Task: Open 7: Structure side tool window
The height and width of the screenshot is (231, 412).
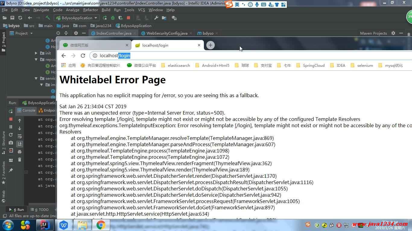Action: pyautogui.click(x=4, y=142)
